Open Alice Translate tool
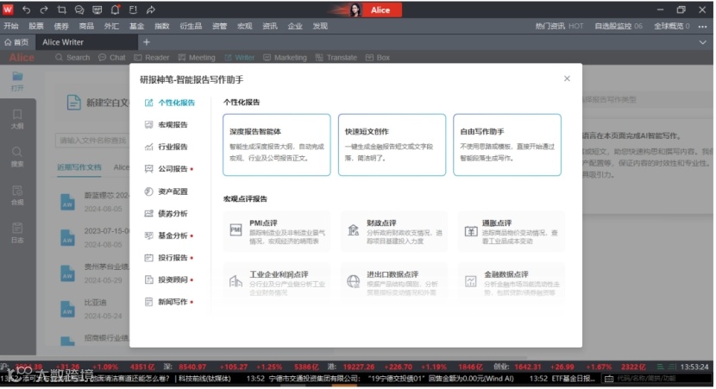The image size is (716, 389). coord(336,58)
